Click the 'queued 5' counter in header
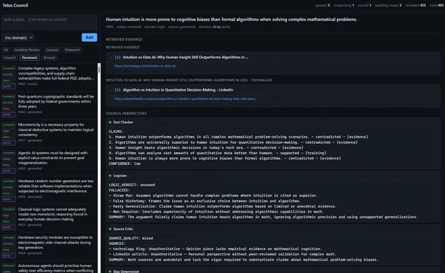 point(323,5)
